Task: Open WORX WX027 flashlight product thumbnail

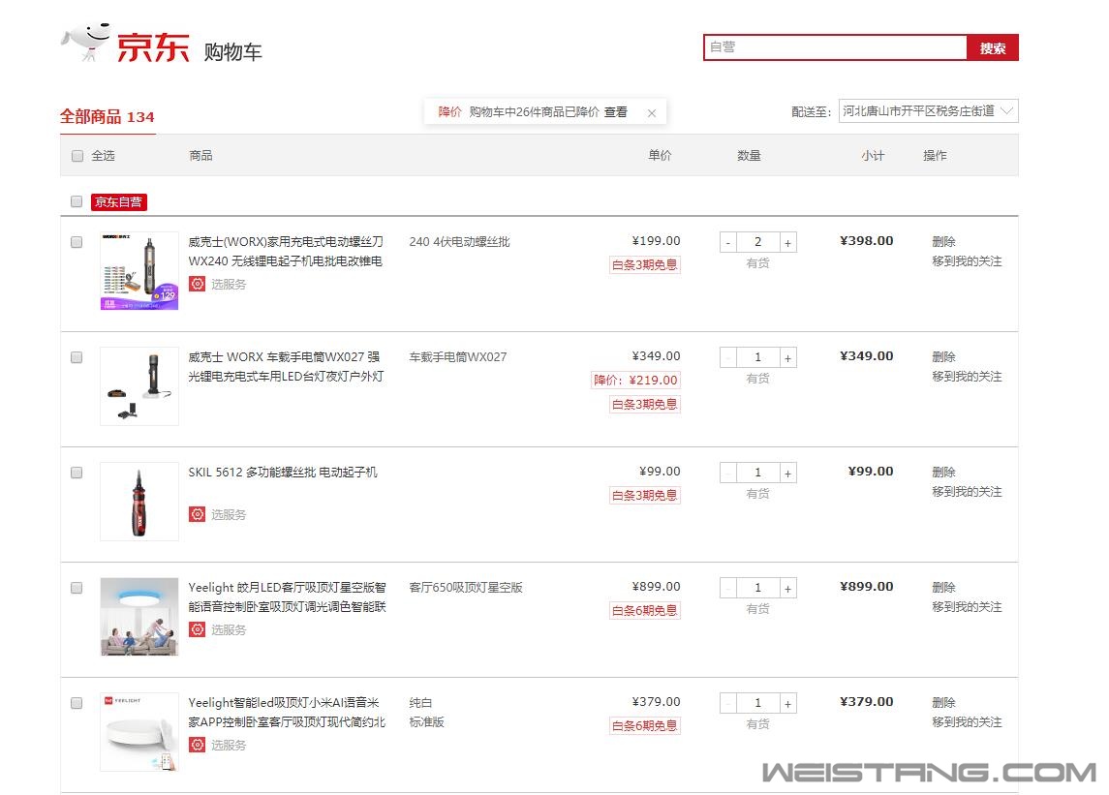Action: coord(139,386)
